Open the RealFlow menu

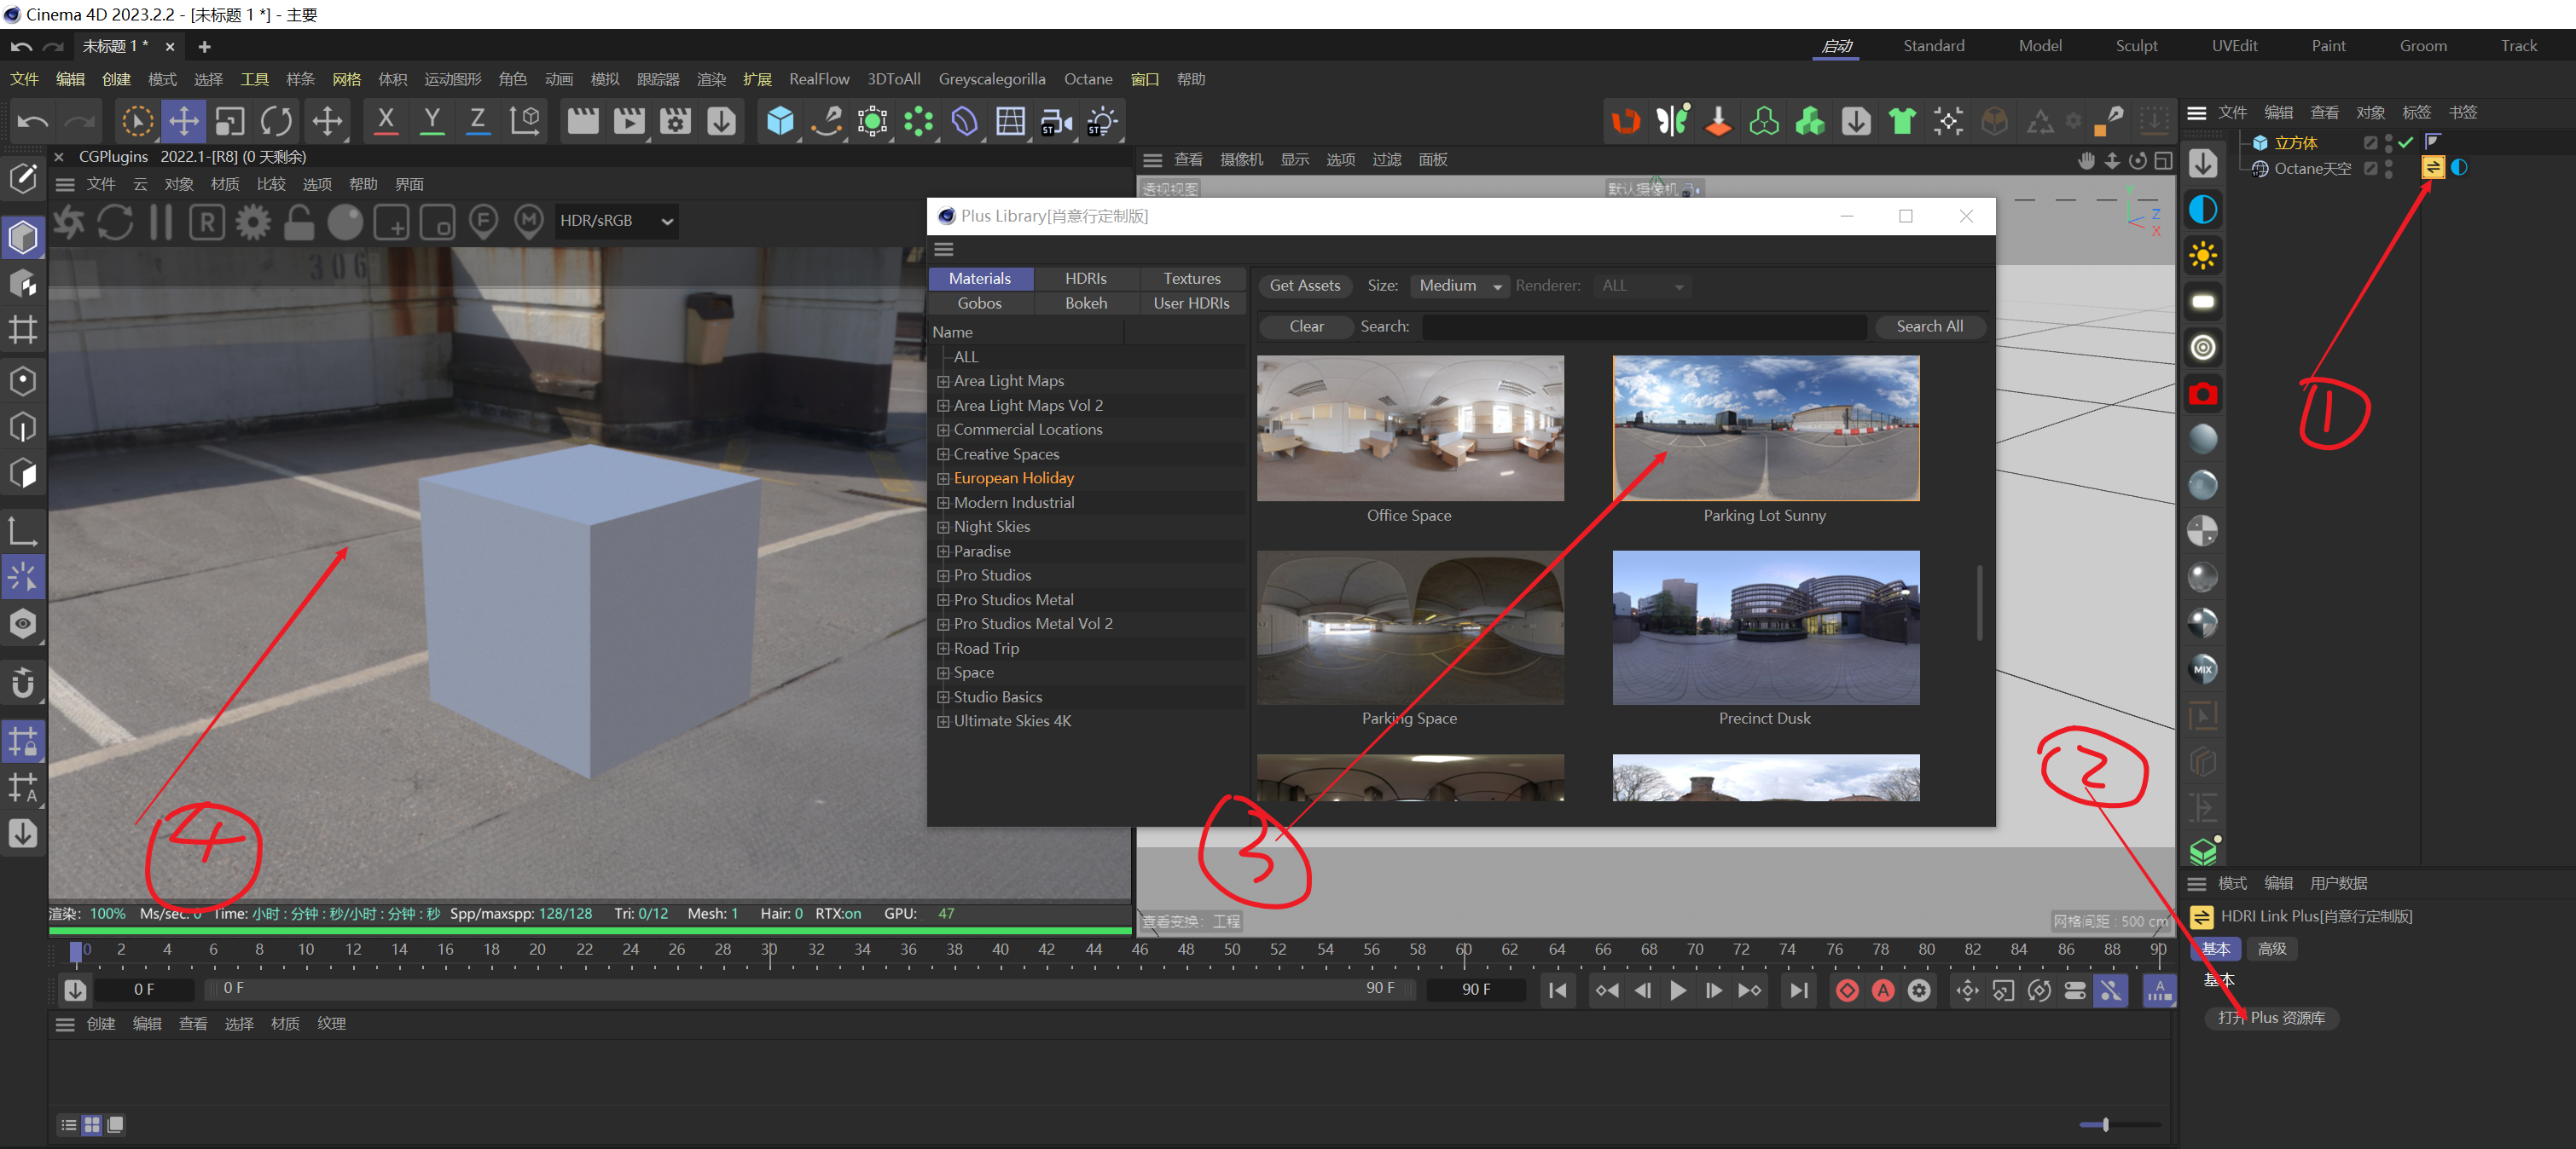(x=819, y=79)
